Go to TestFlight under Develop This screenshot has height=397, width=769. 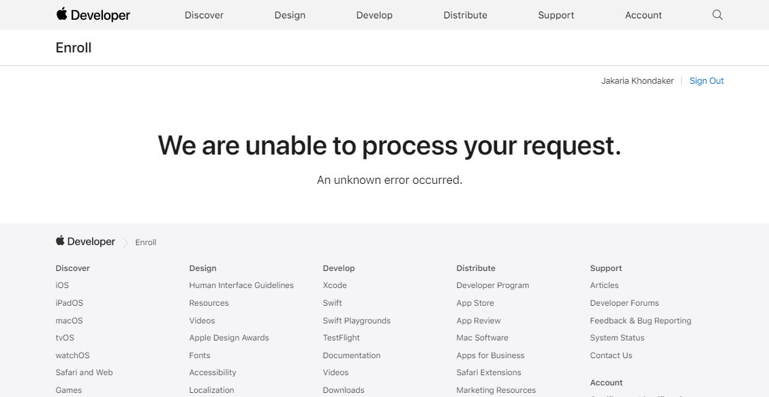coord(341,337)
